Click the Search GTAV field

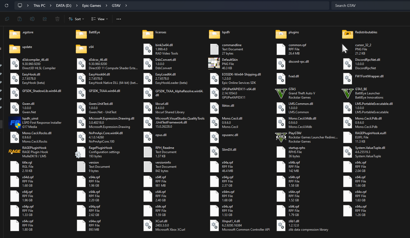coord(371,6)
